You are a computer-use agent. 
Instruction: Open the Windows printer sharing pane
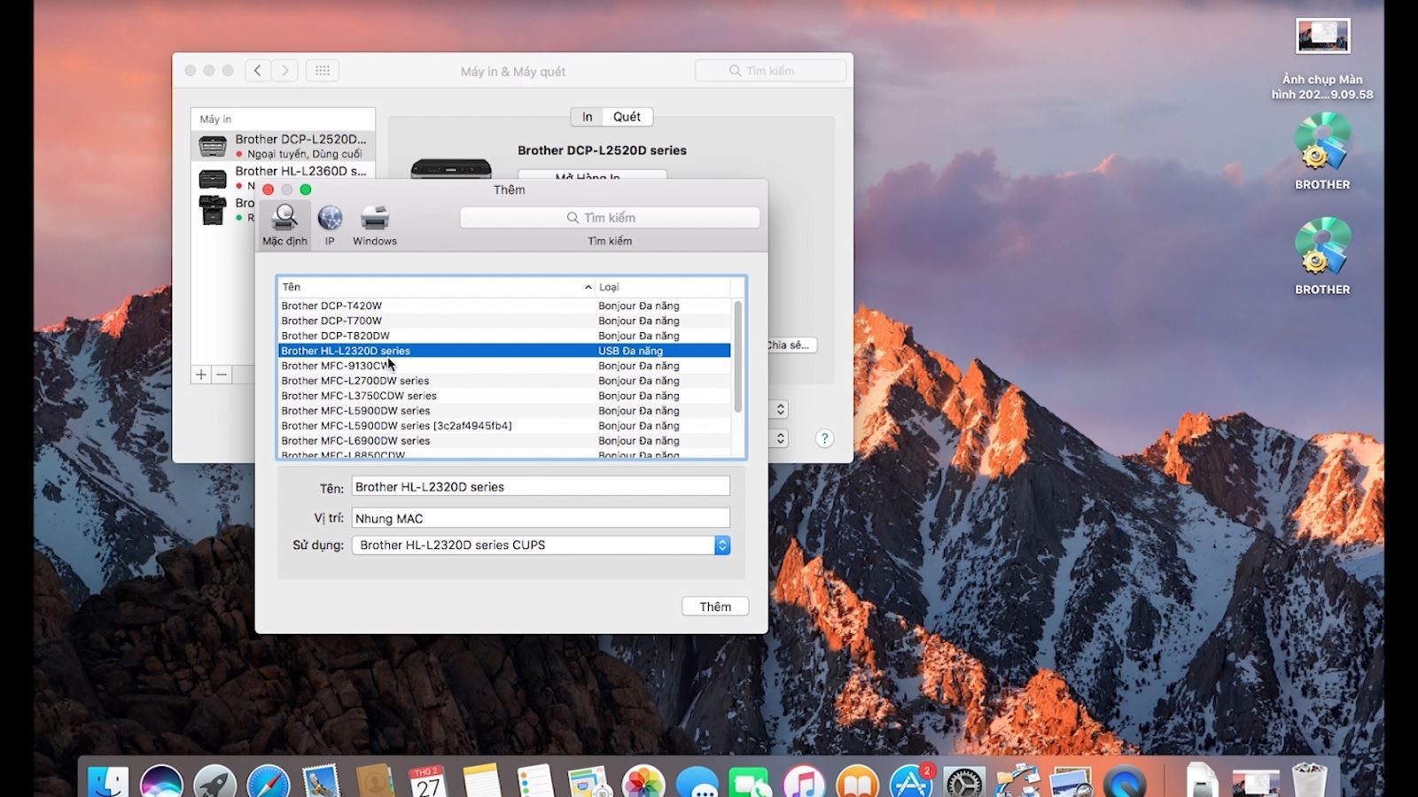click(375, 224)
